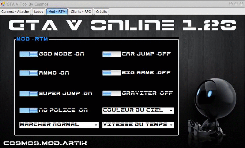The image size is (245, 148).
Task: Click the CAR JUMP -OFF label
Action: 146,54
